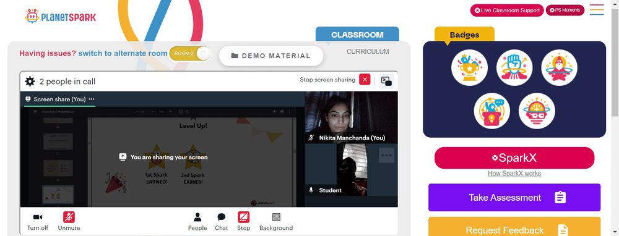Open the Badges tab

pyautogui.click(x=464, y=35)
